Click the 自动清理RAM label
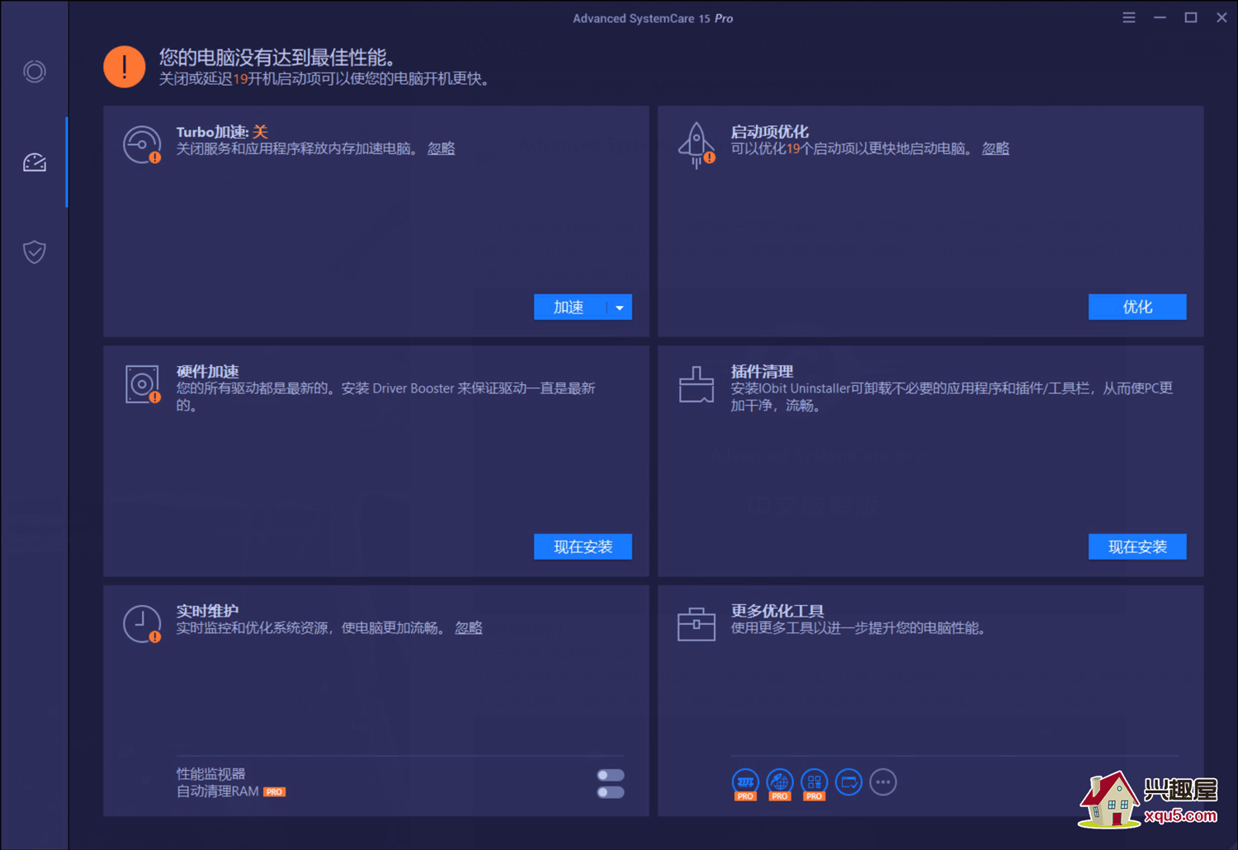The height and width of the screenshot is (850, 1238). (x=217, y=791)
